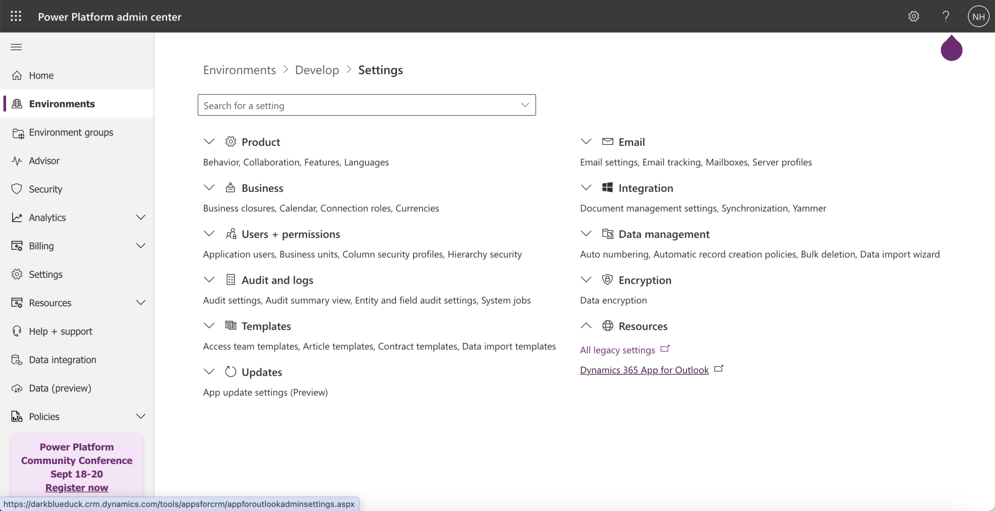Click the Data management icon

click(x=607, y=233)
